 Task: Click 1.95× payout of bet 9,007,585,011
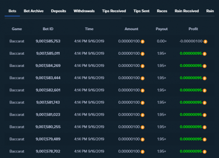(x=162, y=53)
